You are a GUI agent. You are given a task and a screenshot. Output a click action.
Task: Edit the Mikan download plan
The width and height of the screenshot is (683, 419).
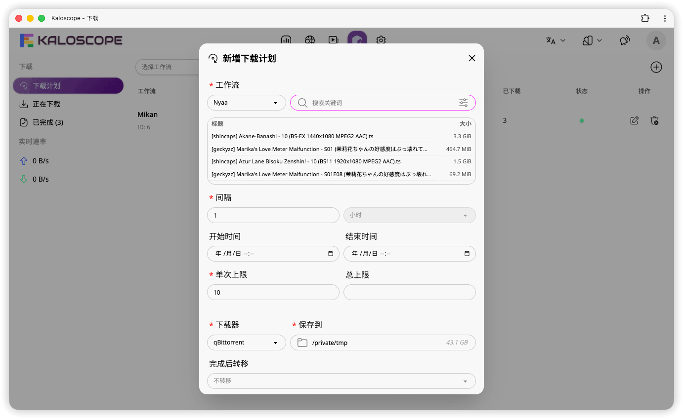click(x=635, y=120)
